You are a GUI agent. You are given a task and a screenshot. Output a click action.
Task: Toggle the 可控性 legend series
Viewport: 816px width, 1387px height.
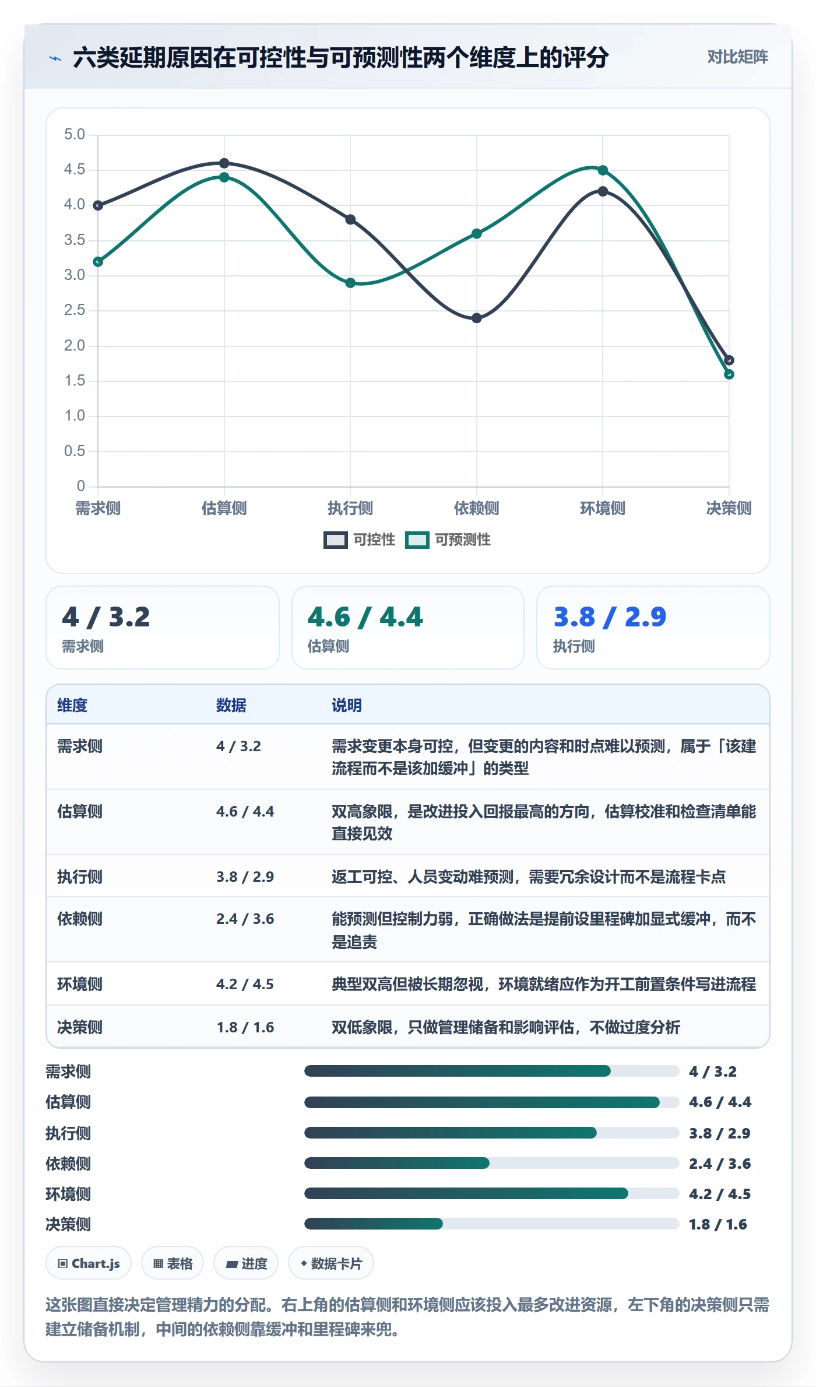pos(359,540)
